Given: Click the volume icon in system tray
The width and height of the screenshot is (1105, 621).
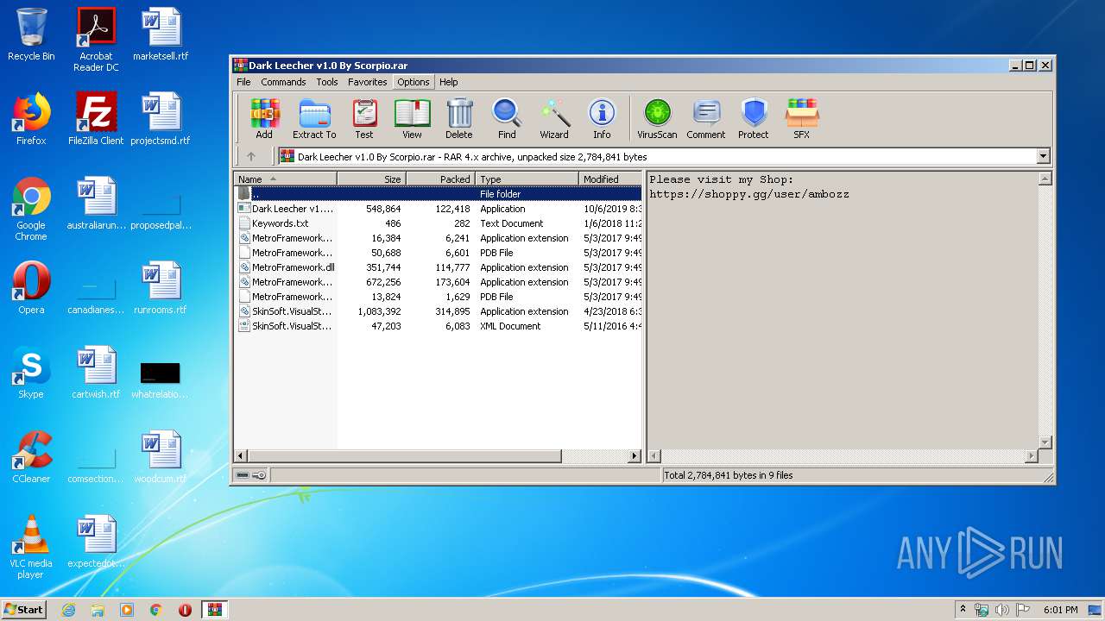Looking at the screenshot, I should coord(1002,610).
